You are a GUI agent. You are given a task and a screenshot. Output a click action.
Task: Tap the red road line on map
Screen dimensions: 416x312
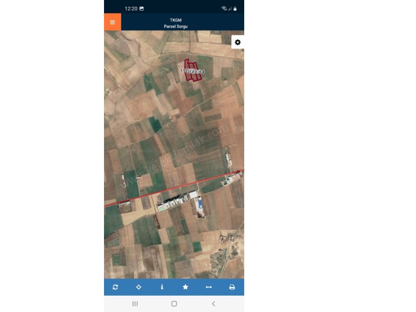pos(174,188)
